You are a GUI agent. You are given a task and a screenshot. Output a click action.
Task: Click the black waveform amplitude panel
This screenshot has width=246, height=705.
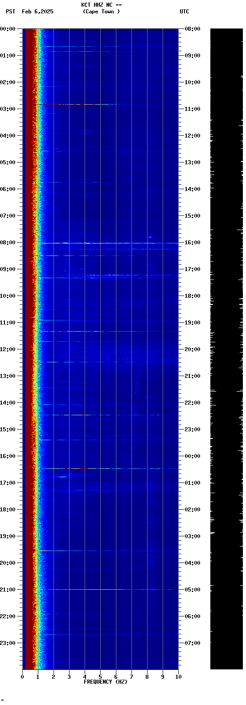pos(226,349)
